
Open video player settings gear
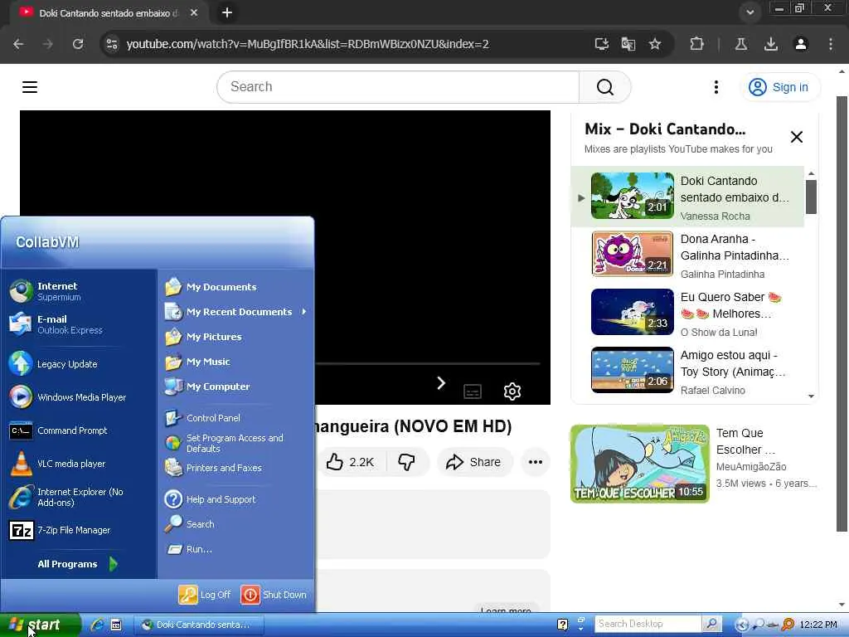[x=512, y=391]
